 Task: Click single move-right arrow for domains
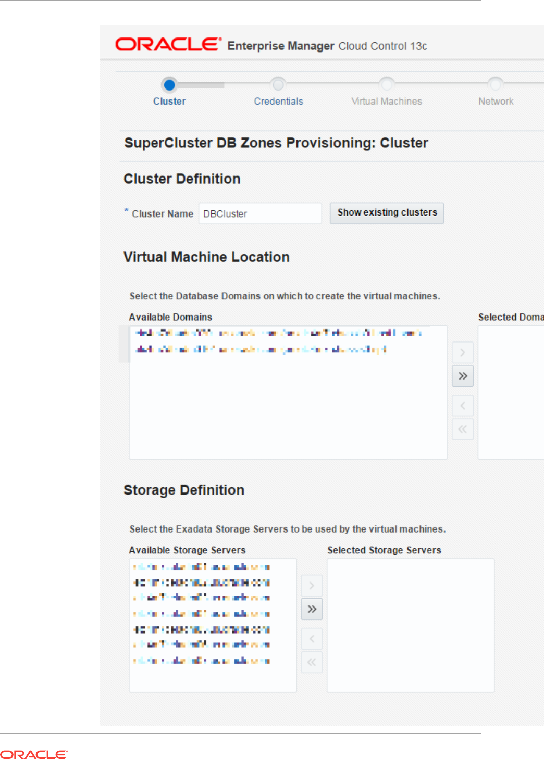point(463,352)
